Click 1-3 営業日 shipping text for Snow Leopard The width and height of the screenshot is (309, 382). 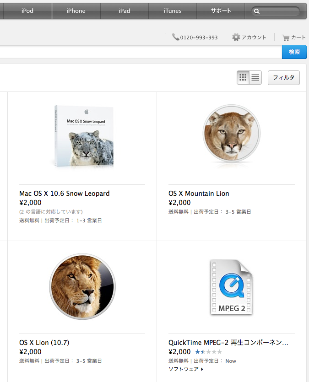coord(89,221)
